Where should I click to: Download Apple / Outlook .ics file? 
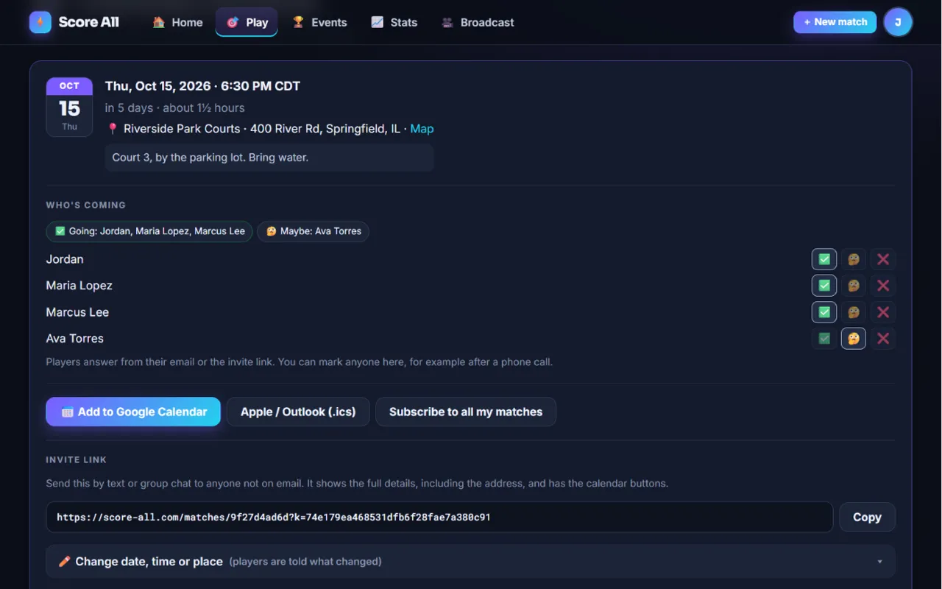coord(298,412)
